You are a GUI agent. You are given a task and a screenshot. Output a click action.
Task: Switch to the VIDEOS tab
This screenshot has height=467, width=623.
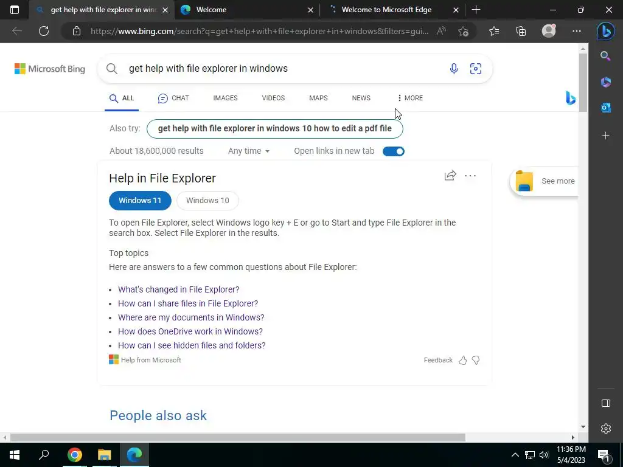pos(273,98)
